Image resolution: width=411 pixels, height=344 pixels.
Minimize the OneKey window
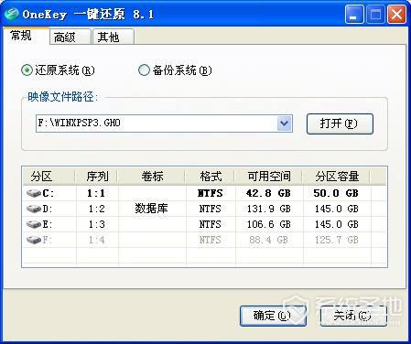click(354, 15)
